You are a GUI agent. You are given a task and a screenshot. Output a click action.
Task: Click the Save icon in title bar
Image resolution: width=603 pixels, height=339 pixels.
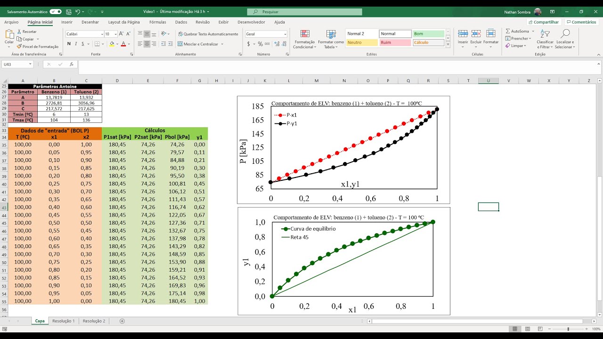click(x=69, y=11)
